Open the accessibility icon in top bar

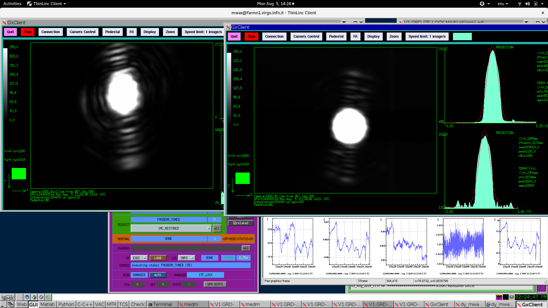click(482, 4)
